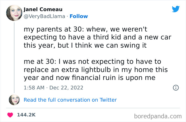Visit the @VeryBadLlama handle
This screenshot has width=186, height=122.
pos(44,16)
